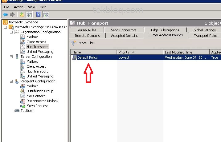221x142 pixels.
Task: Click the Mail Contact icon
Action: click(x=23, y=96)
